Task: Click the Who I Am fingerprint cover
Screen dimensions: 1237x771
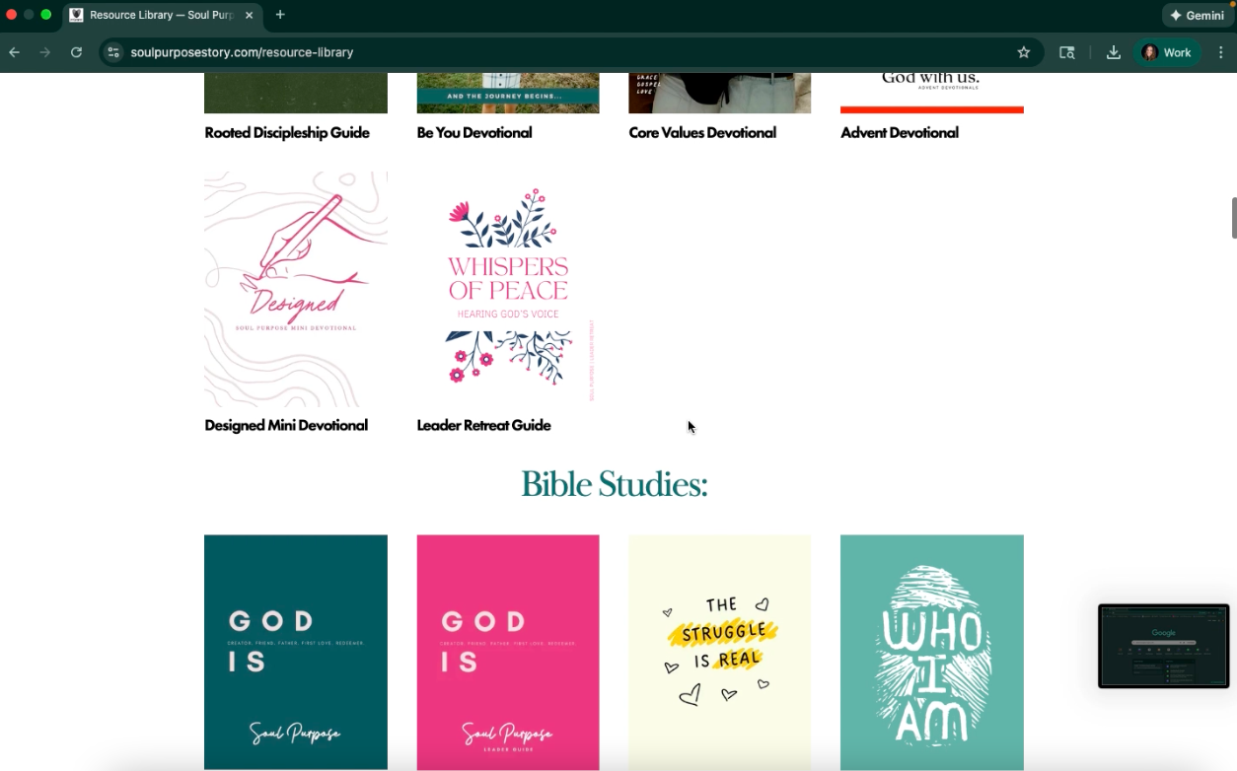Action: (932, 652)
